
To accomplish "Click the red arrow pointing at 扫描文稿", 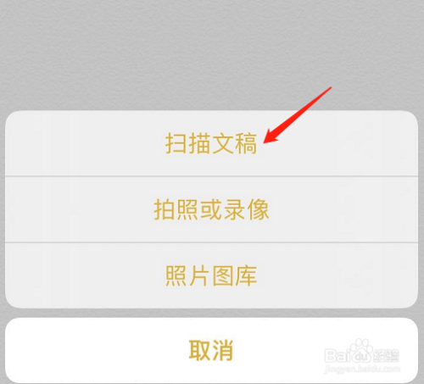I will tap(298, 115).
